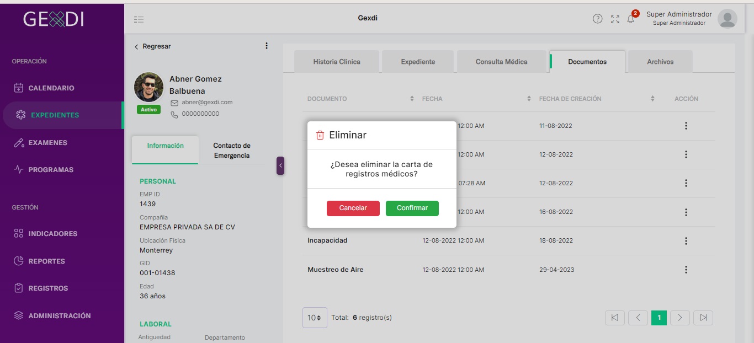Switch to the Expediente tab
Image resolution: width=754 pixels, height=343 pixels.
pyautogui.click(x=418, y=62)
